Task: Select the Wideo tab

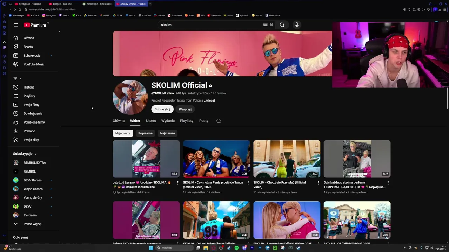Action: [135, 121]
